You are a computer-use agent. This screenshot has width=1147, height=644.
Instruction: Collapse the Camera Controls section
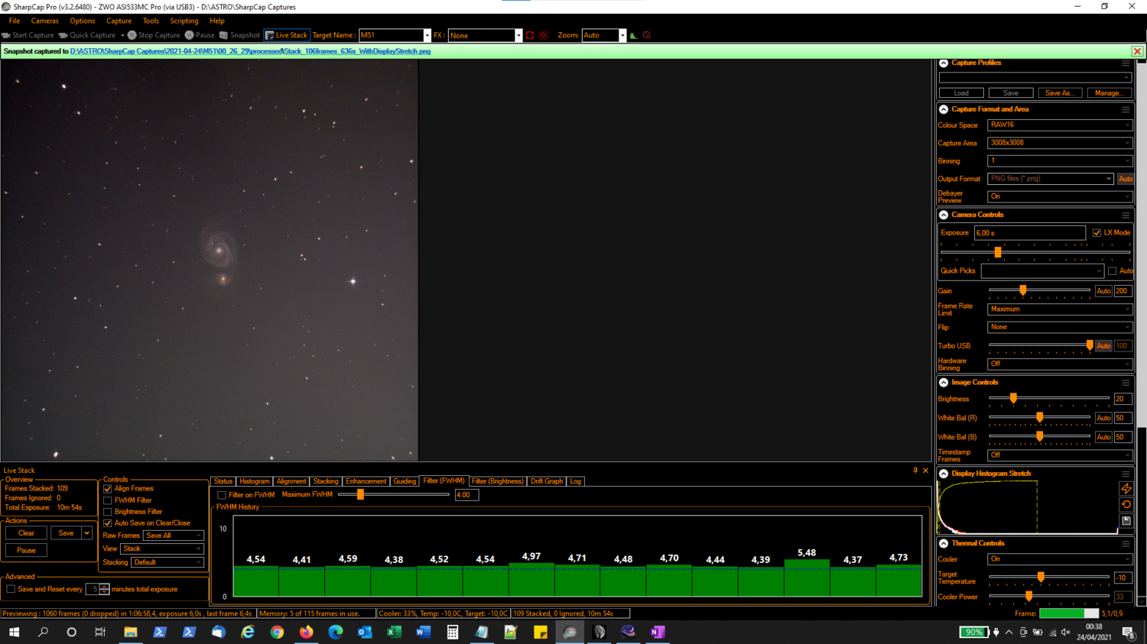coord(943,214)
